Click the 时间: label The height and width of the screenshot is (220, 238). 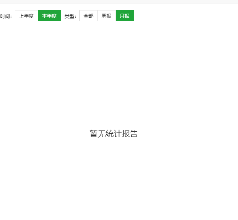coord(6,16)
